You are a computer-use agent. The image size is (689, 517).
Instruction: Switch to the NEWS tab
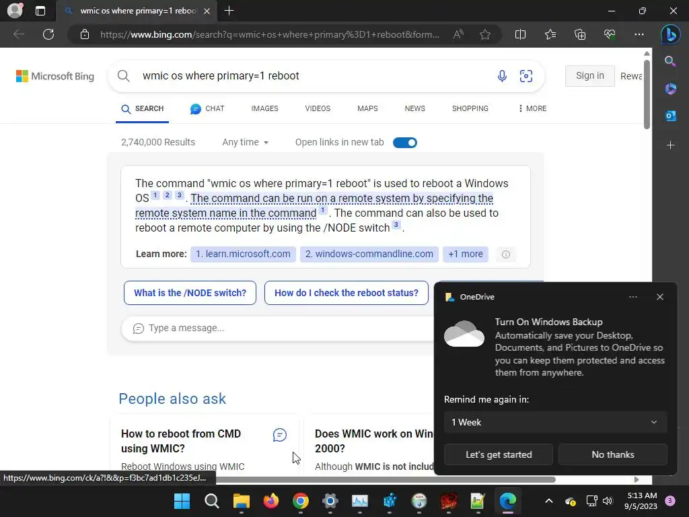[x=414, y=108]
